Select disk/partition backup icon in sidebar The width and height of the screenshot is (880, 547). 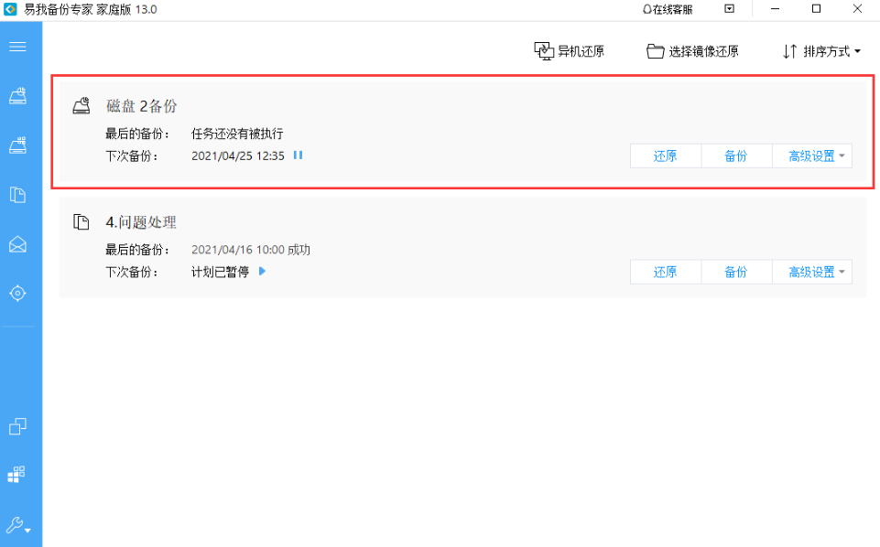pyautogui.click(x=17, y=96)
